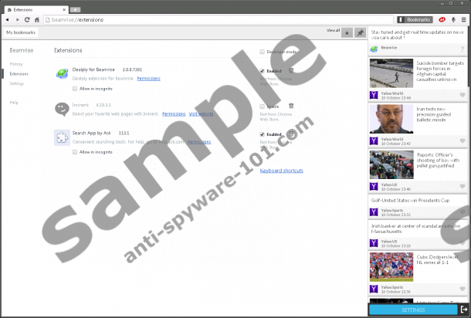Enable Developer mode checkbox
This screenshot has width=471, height=318.
click(x=263, y=51)
